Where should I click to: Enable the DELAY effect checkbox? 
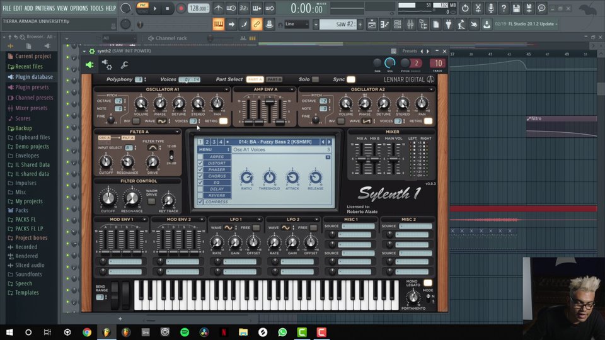coord(200,189)
